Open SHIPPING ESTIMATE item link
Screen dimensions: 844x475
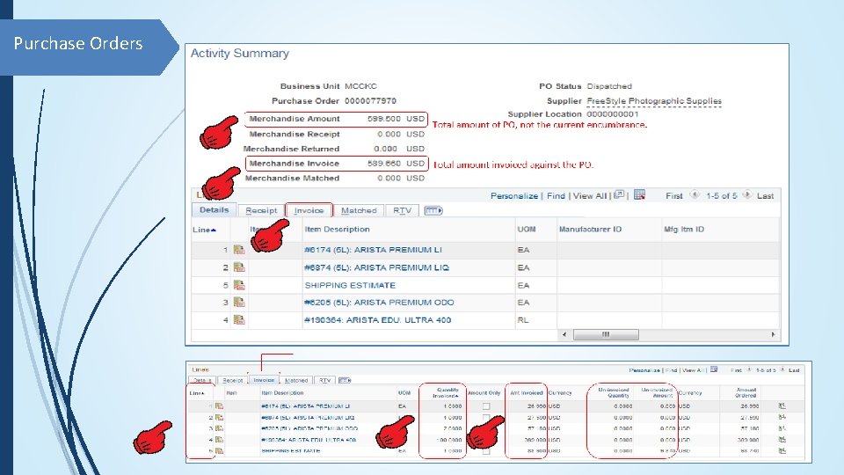(x=350, y=285)
